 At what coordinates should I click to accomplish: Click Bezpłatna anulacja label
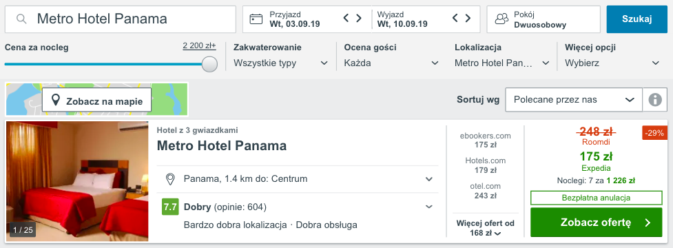tap(596, 198)
